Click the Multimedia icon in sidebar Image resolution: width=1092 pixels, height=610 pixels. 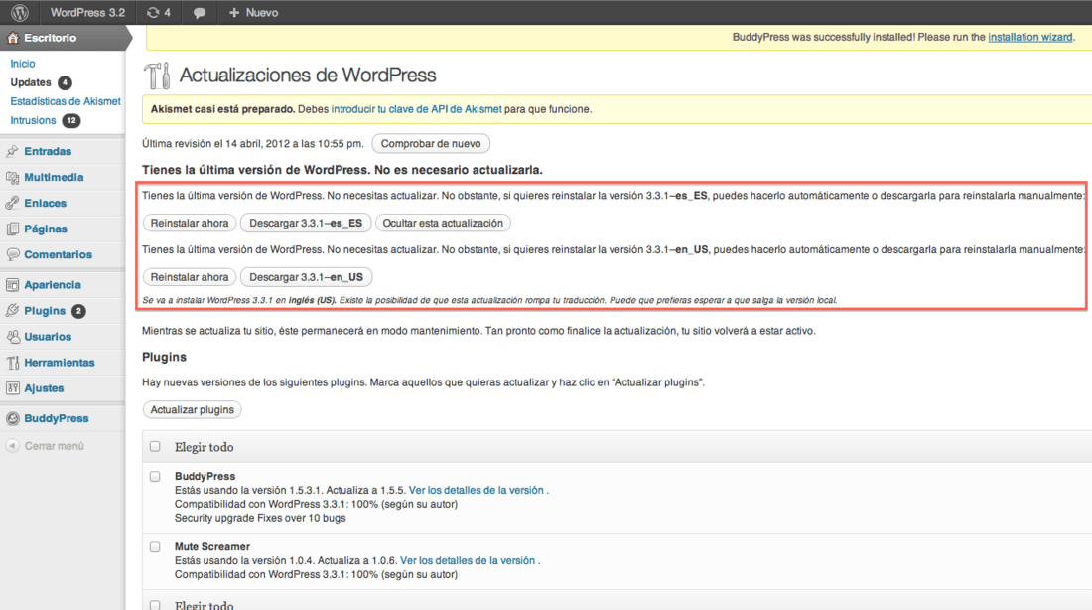click(13, 177)
